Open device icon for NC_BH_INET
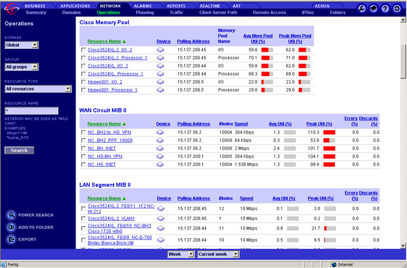 click(x=160, y=148)
